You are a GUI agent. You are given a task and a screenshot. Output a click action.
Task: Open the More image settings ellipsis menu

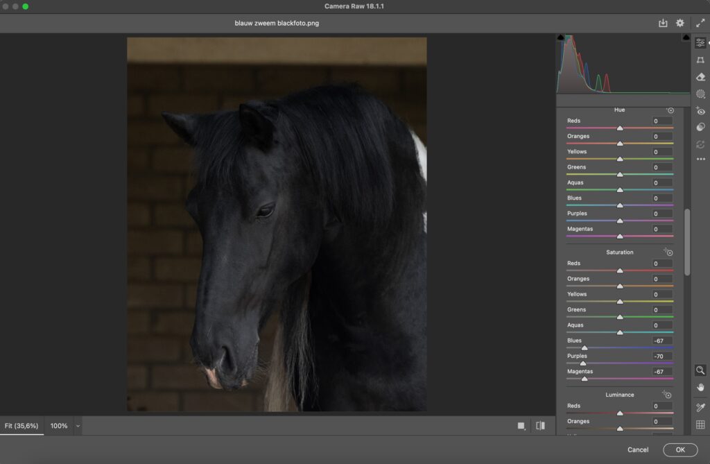coord(700,159)
